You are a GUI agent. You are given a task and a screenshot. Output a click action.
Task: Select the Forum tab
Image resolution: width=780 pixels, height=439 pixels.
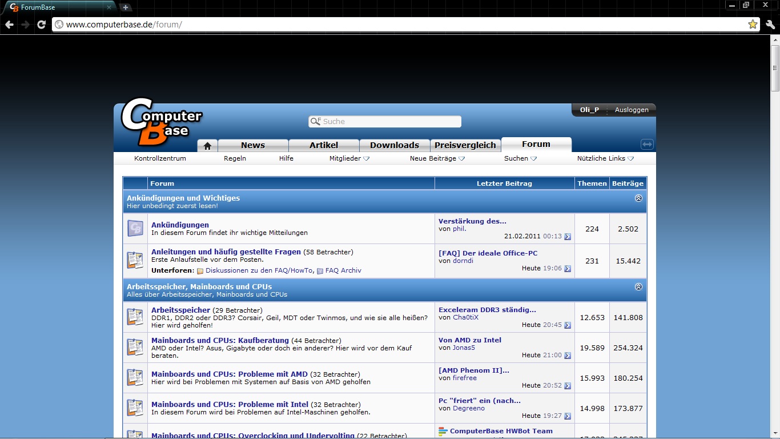[x=536, y=145]
